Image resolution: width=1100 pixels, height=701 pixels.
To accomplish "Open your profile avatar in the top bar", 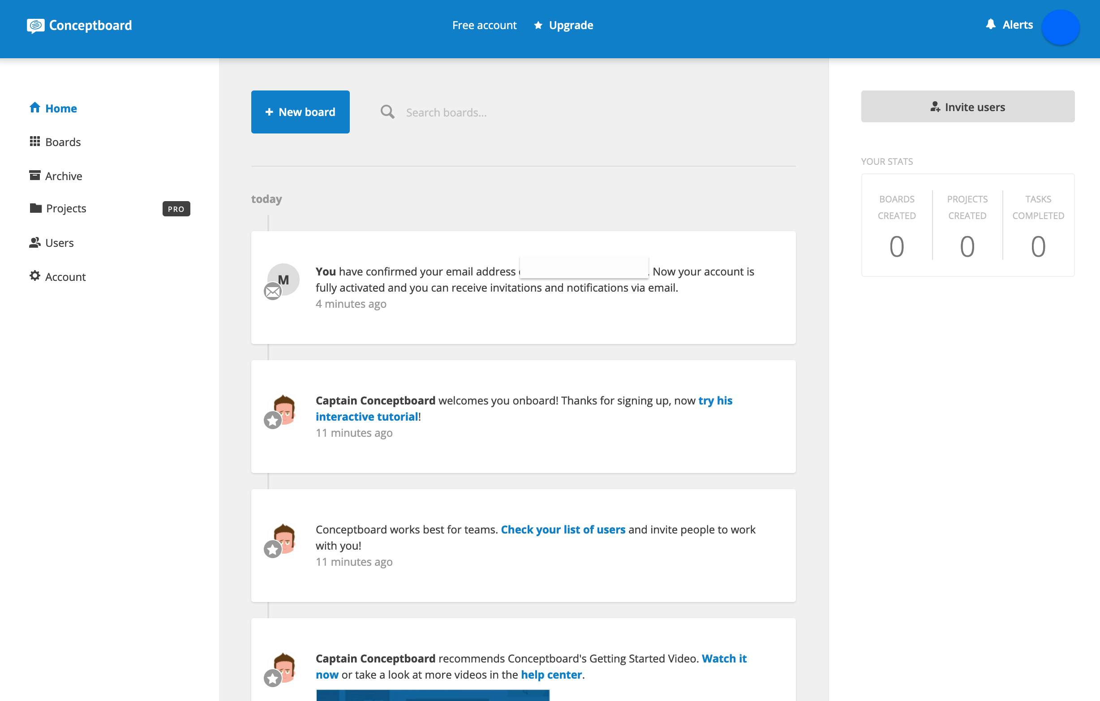I will [1060, 27].
